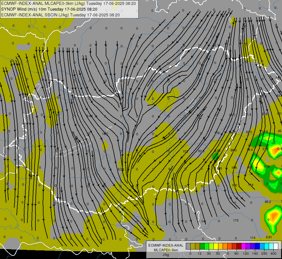Click the legend tick label 400

pos(273,254)
